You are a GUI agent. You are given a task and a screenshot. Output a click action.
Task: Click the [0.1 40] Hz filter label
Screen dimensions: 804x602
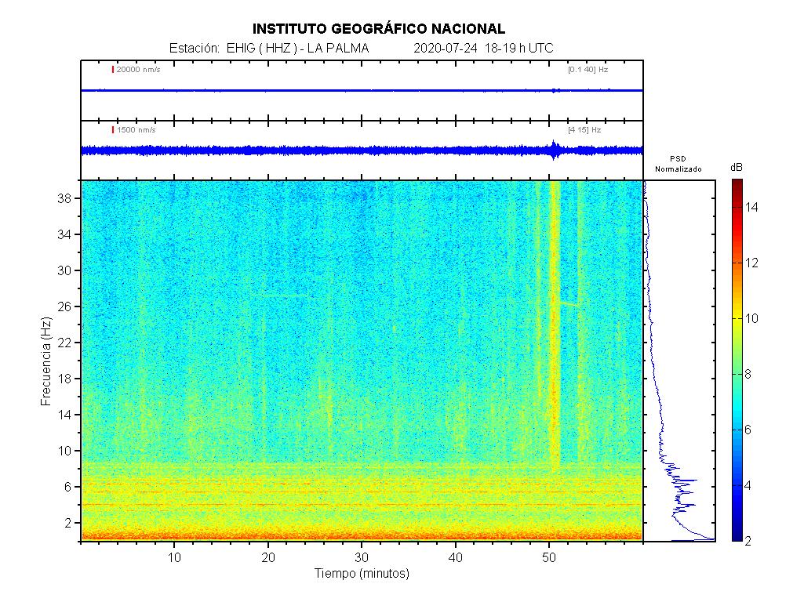click(x=588, y=70)
